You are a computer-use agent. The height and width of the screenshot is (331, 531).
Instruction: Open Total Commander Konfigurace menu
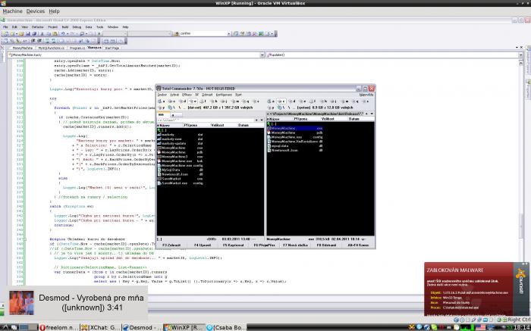click(224, 95)
